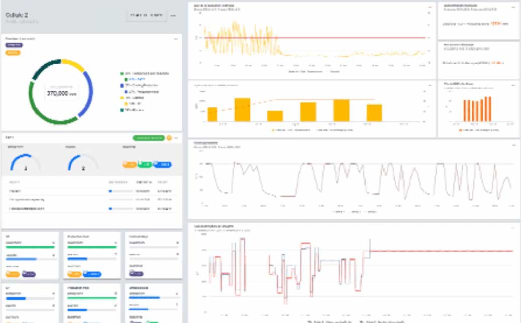Viewport: 521px width, 323px height.
Task: Click the shortest yellow bar in the bar chart
Action: [275, 116]
